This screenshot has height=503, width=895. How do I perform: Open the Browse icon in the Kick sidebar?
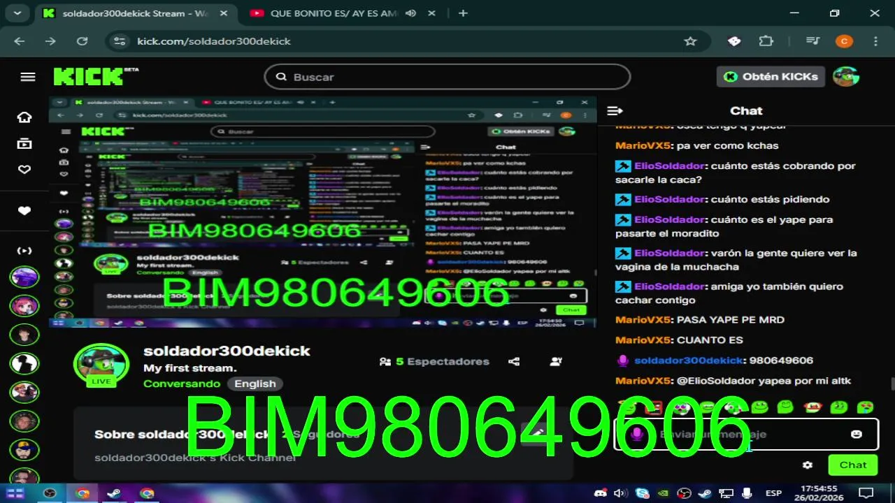(x=24, y=143)
